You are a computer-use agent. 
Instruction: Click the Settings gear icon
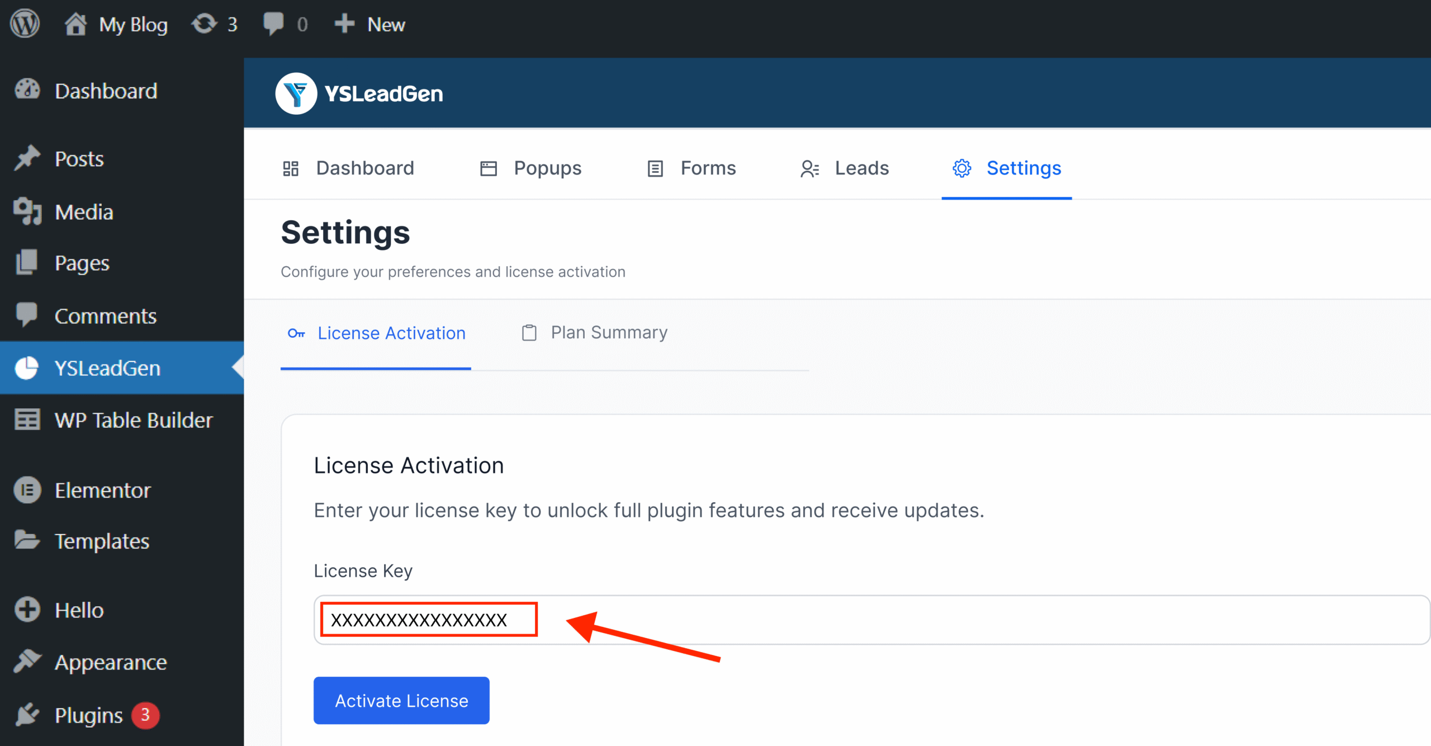pyautogui.click(x=962, y=168)
